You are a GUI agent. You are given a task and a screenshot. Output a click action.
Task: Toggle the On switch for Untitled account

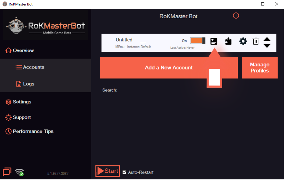[198, 41]
